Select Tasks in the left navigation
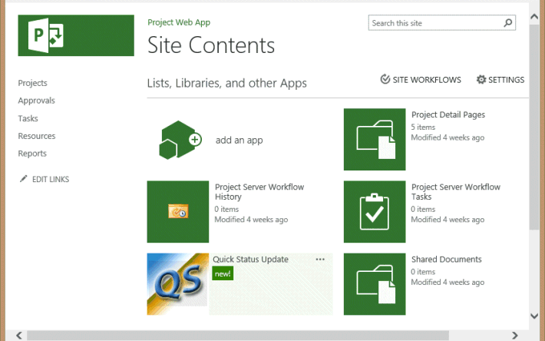 coord(28,118)
